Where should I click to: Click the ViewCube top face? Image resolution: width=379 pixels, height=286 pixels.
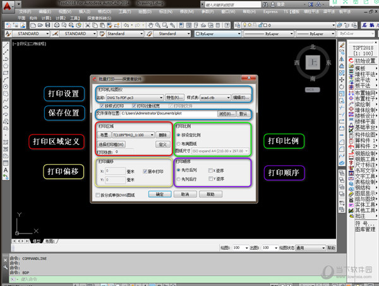point(312,63)
